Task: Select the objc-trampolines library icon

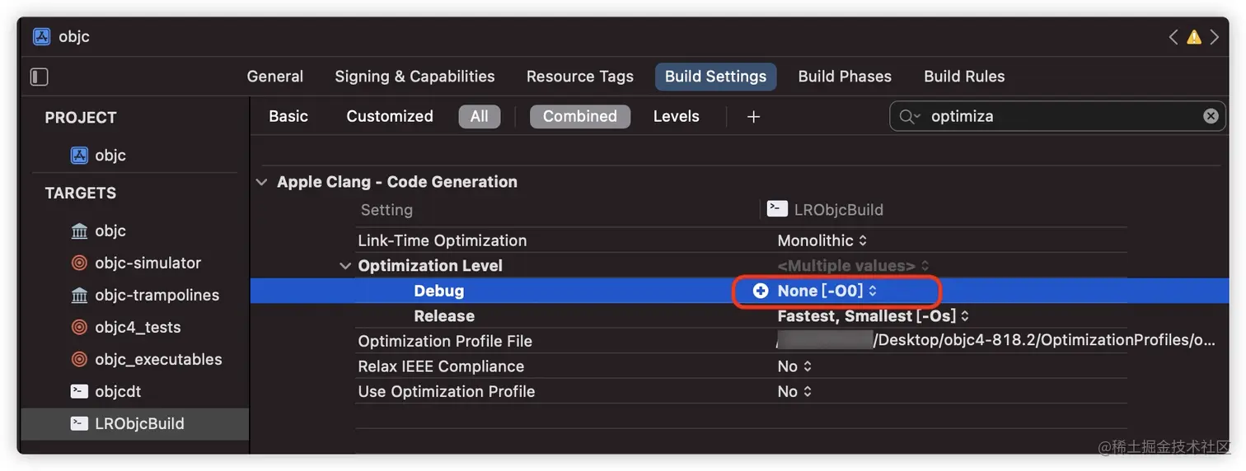Action: point(79,296)
